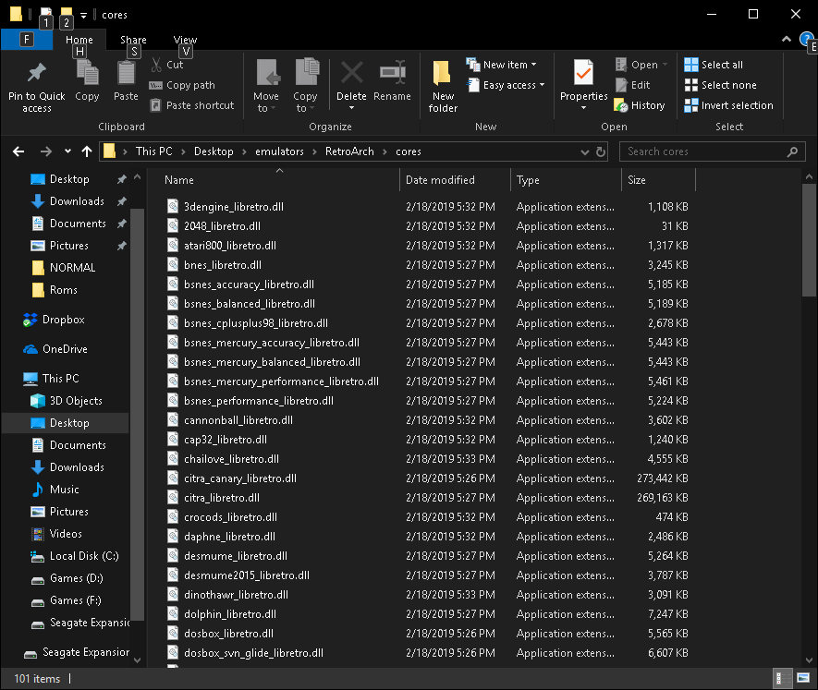Select dolphin_libretro.dll file

[x=230, y=614]
